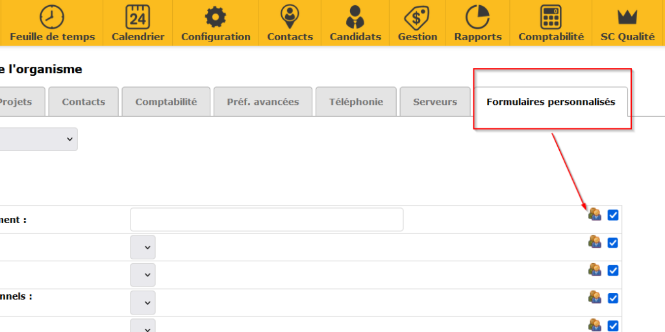Uncheck the checkbox in the second form row

click(x=613, y=243)
